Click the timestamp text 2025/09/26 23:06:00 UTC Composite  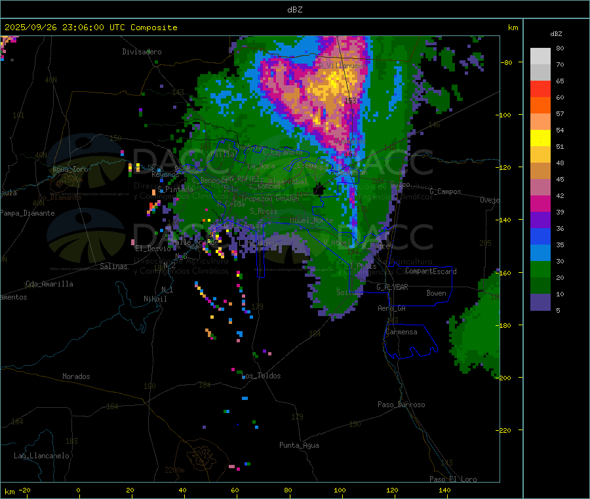tap(90, 28)
